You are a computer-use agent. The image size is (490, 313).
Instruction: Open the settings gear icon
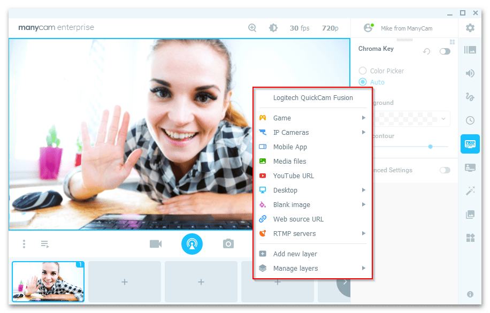470,28
